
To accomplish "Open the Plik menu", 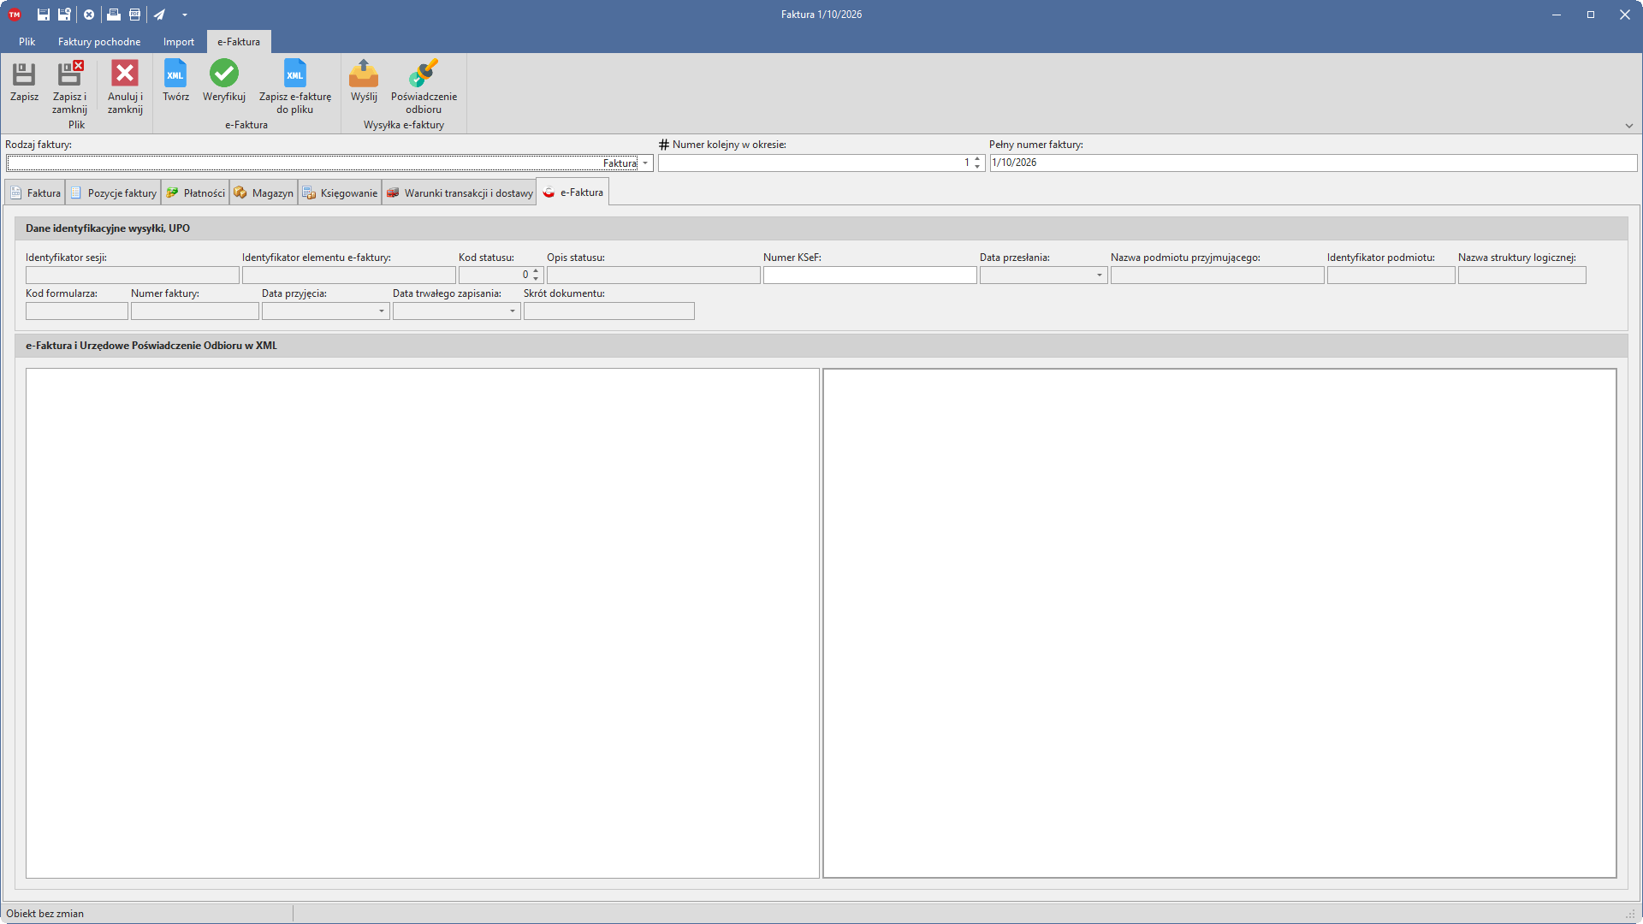I will coord(27,42).
